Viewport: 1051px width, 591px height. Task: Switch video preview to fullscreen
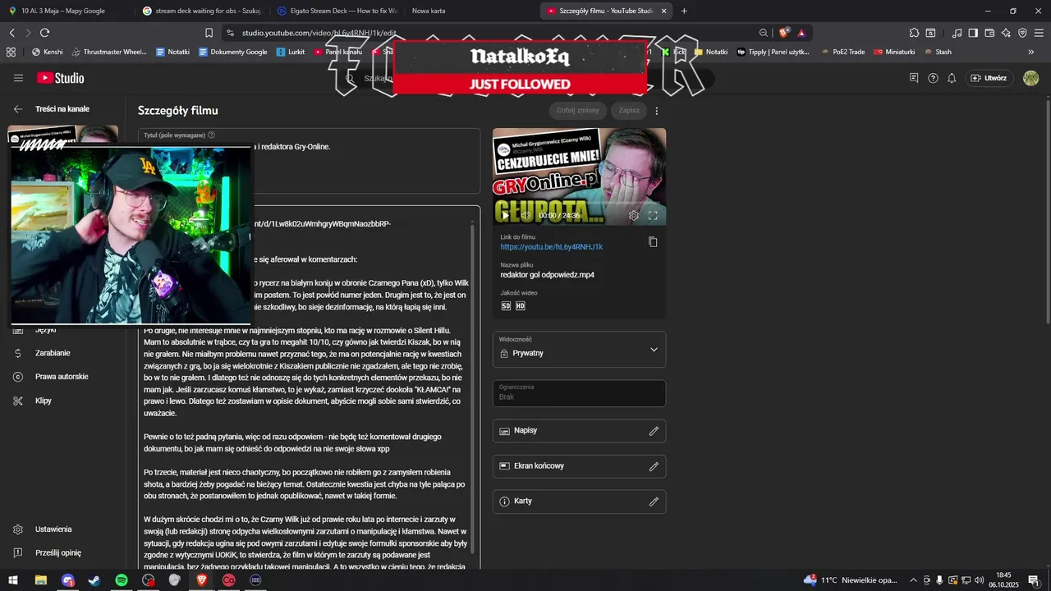[x=653, y=215]
